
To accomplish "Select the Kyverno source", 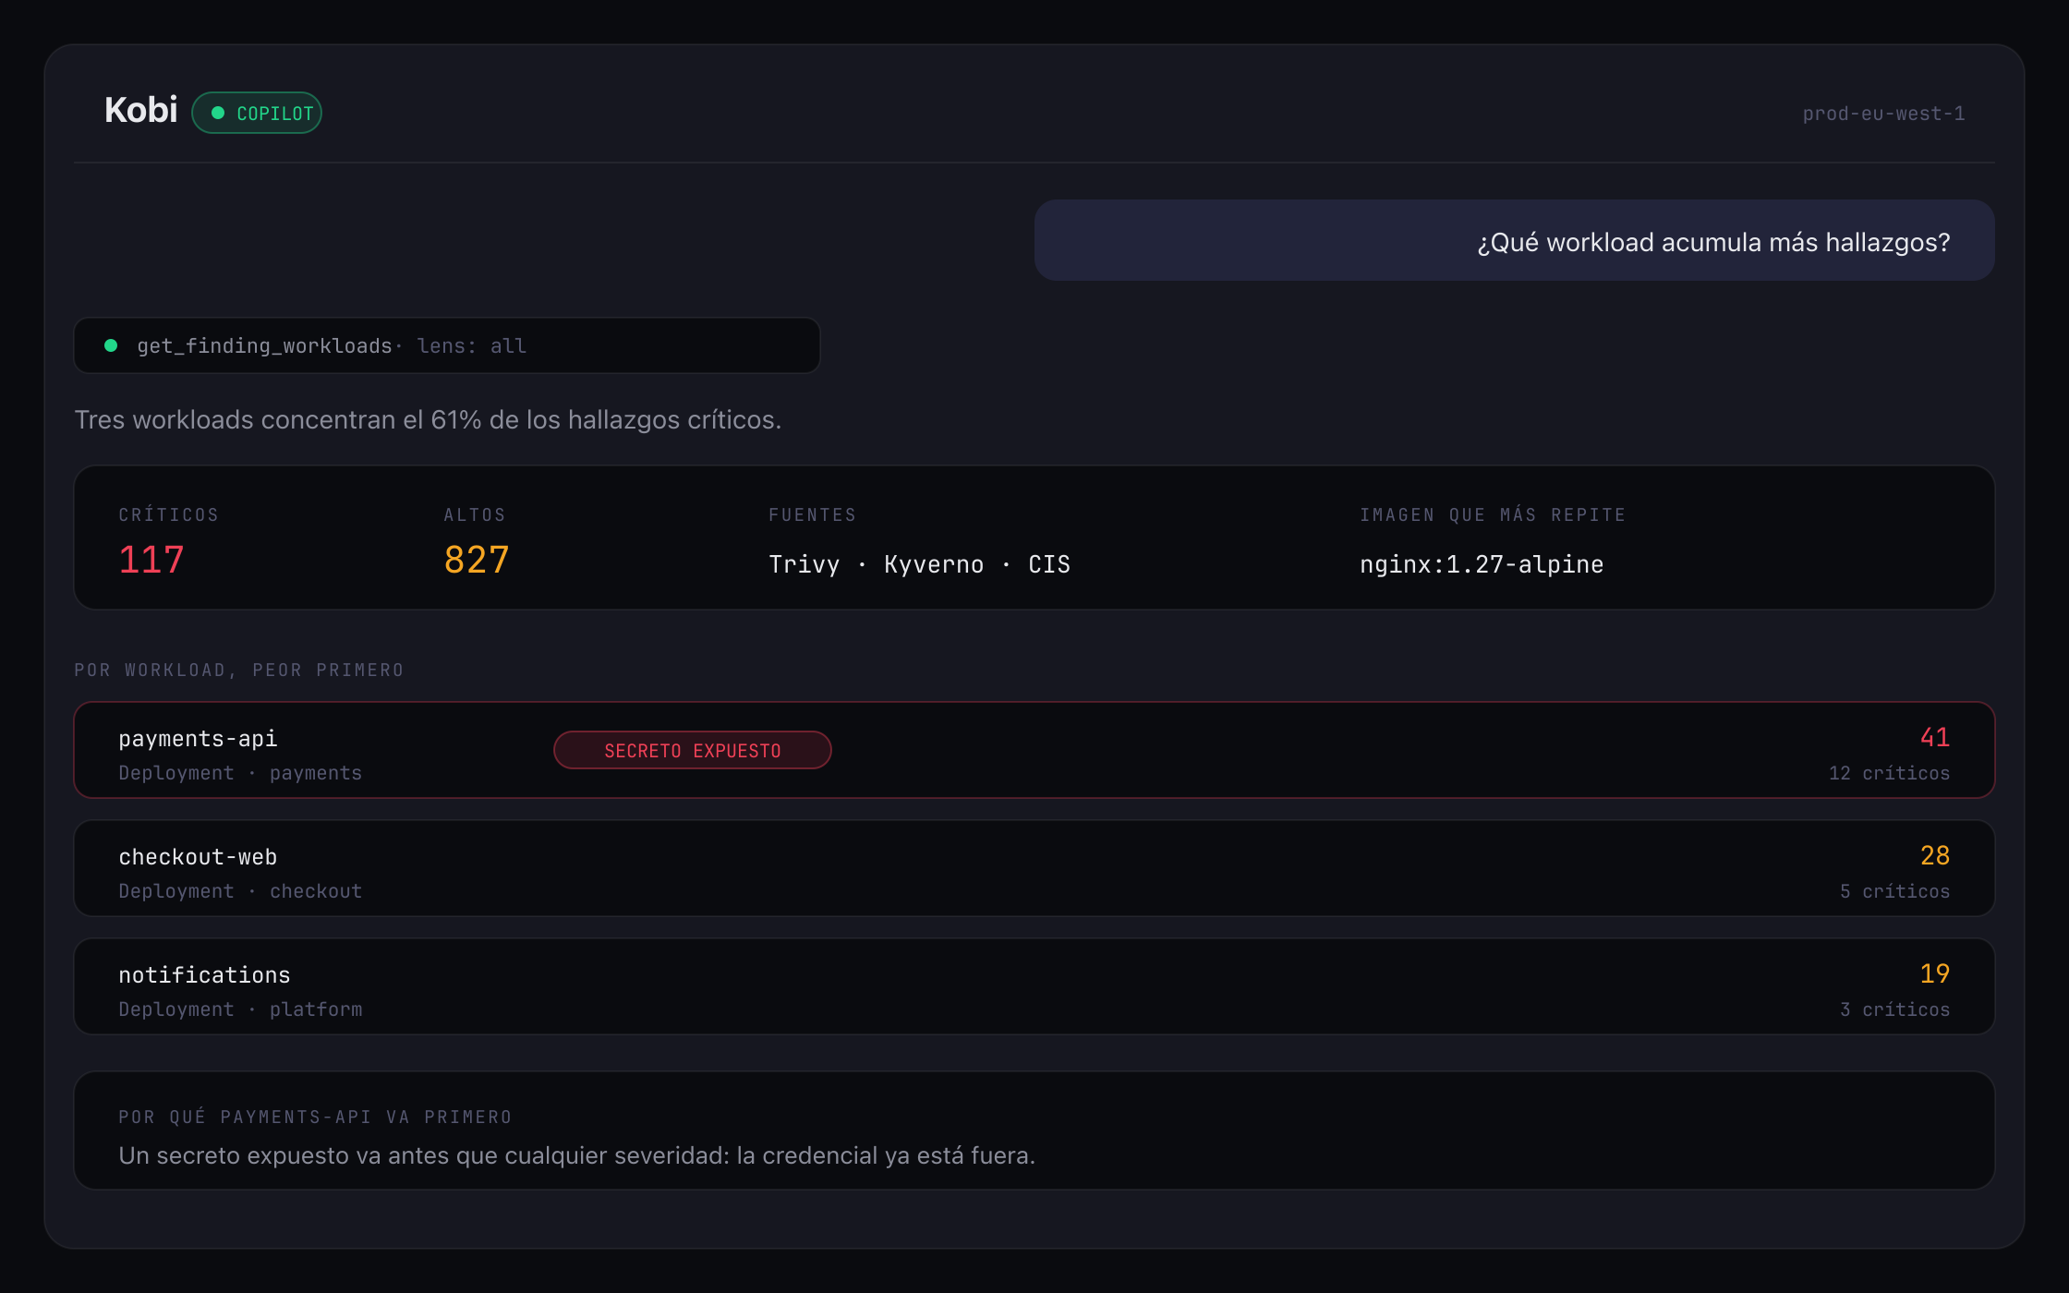I will click(x=934, y=564).
